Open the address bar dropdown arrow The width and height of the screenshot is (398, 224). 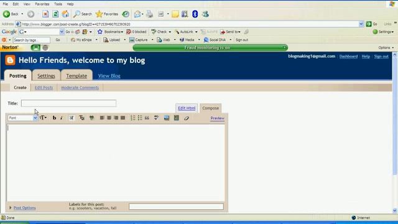tap(361, 24)
